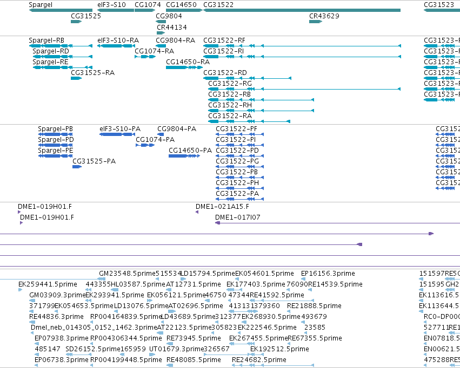The width and height of the screenshot is (460, 368).
Task: Click transcript CG9804-RA
Action: (x=161, y=46)
